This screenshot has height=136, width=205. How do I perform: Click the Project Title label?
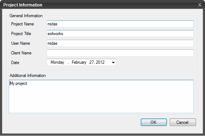[21, 34]
